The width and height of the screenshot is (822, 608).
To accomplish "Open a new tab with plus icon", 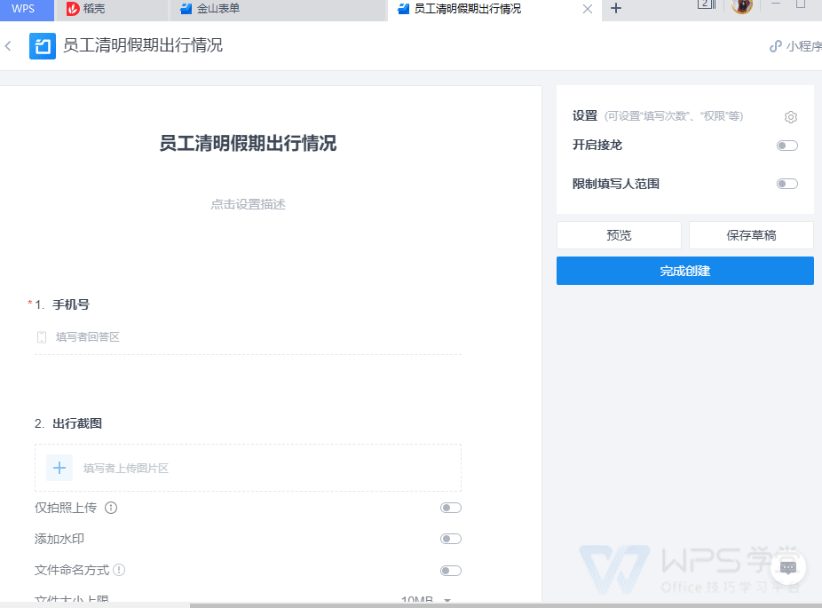I will click(616, 8).
